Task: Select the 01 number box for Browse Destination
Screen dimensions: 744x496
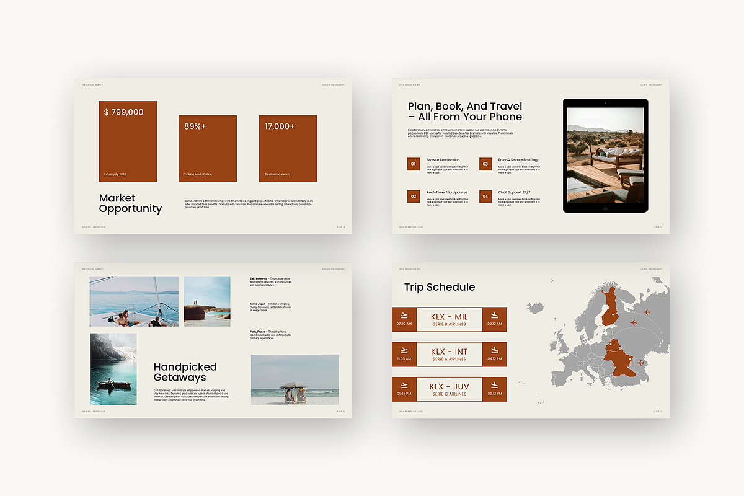Action: tap(414, 164)
